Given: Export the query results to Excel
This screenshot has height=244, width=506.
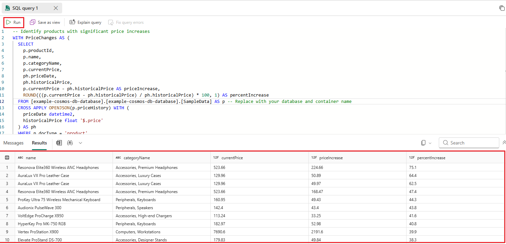Looking at the screenshot, I should coord(59,143).
